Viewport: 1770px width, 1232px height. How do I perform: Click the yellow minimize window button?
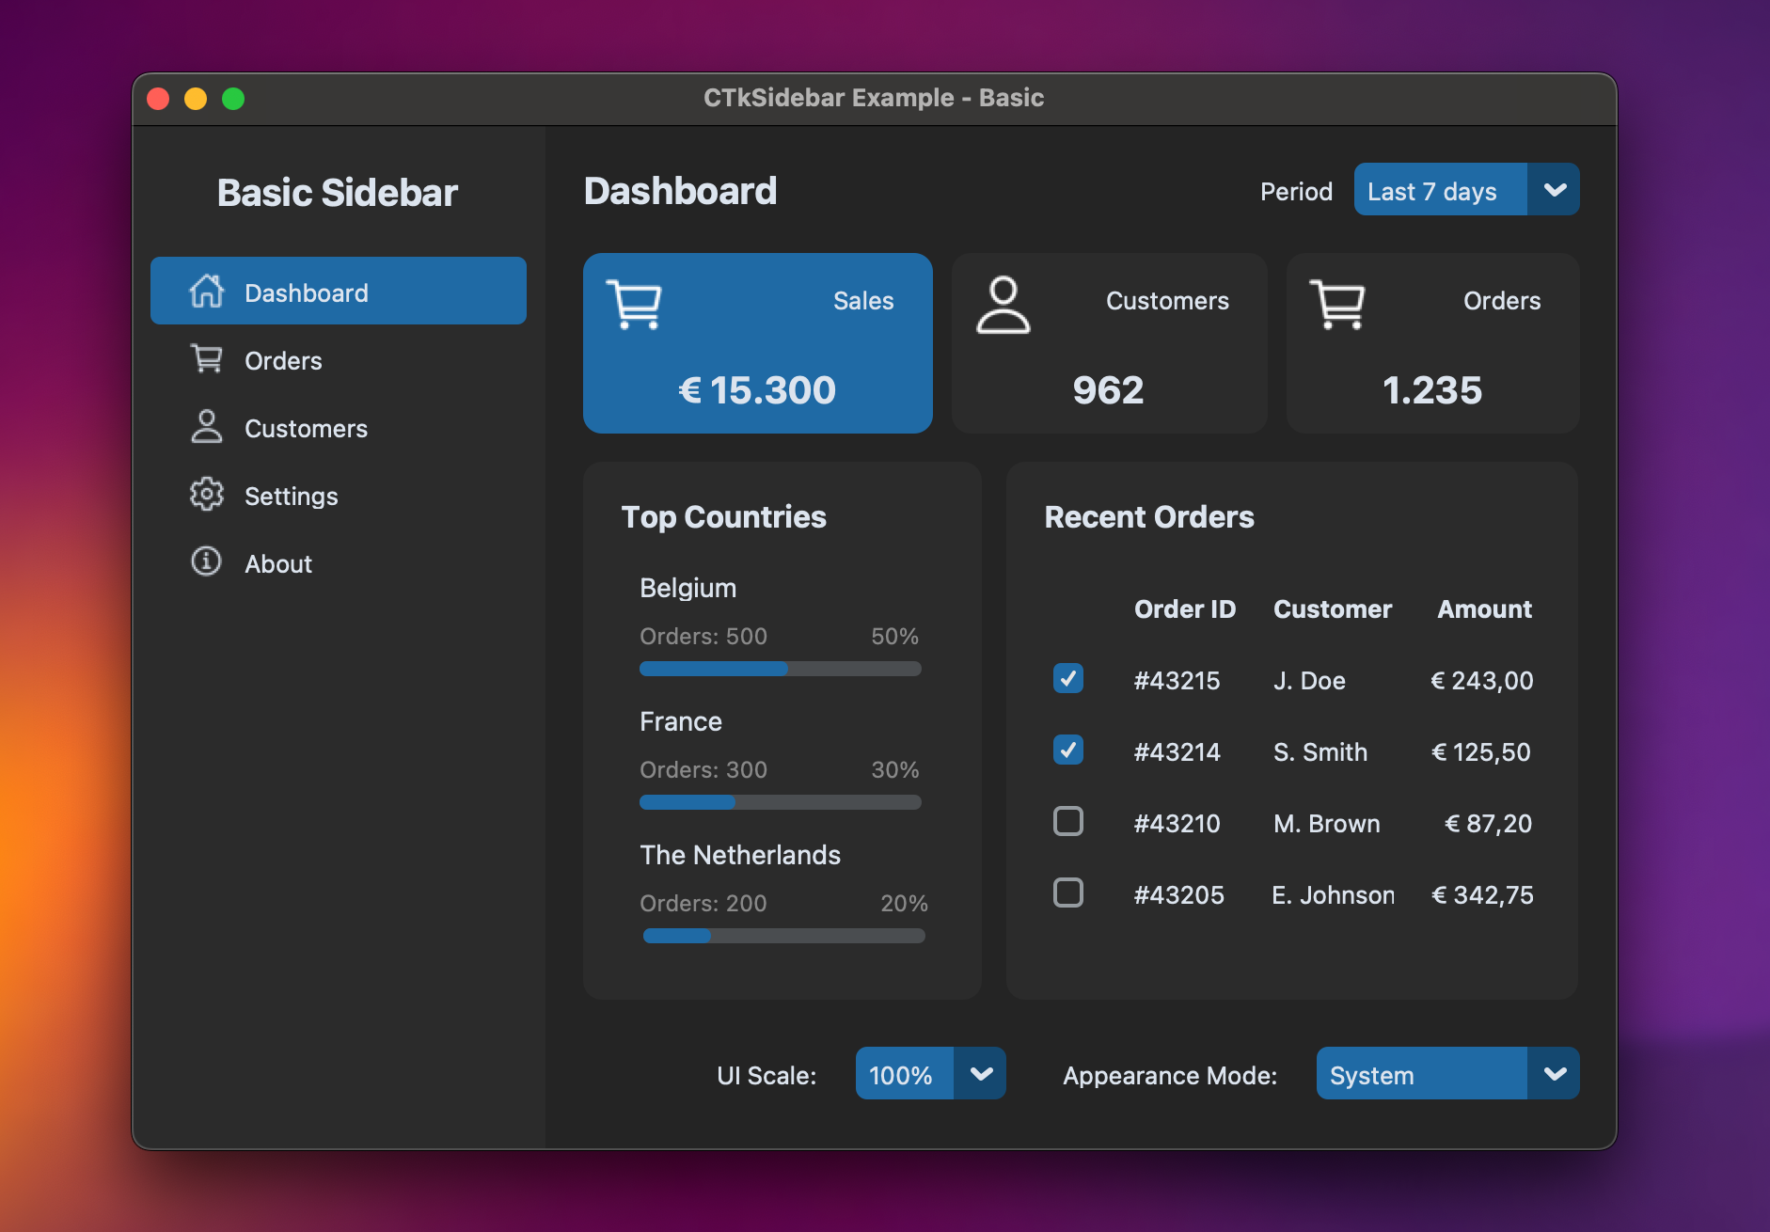[x=196, y=99]
